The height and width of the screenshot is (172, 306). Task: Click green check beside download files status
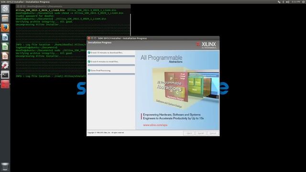(89, 53)
